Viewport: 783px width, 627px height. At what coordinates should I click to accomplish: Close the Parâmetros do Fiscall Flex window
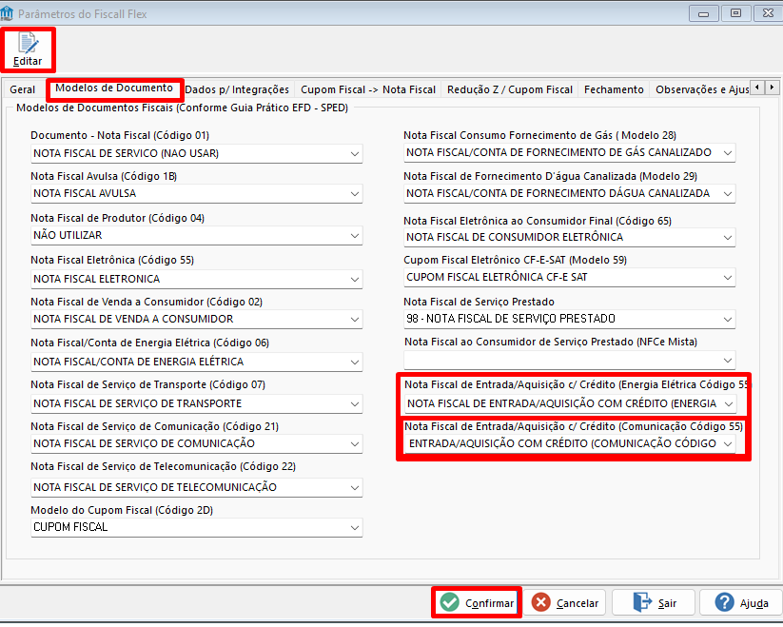coord(768,13)
